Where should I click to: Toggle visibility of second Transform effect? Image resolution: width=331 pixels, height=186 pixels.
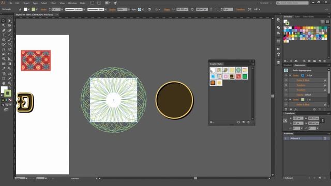coord(286,90)
